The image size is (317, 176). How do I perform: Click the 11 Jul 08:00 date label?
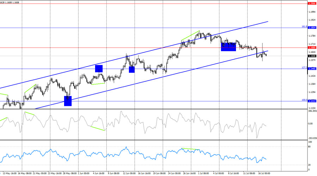[249, 174]
